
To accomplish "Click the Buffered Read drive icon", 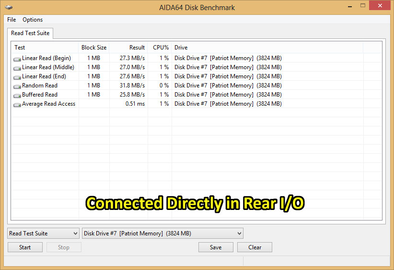I will [x=17, y=96].
